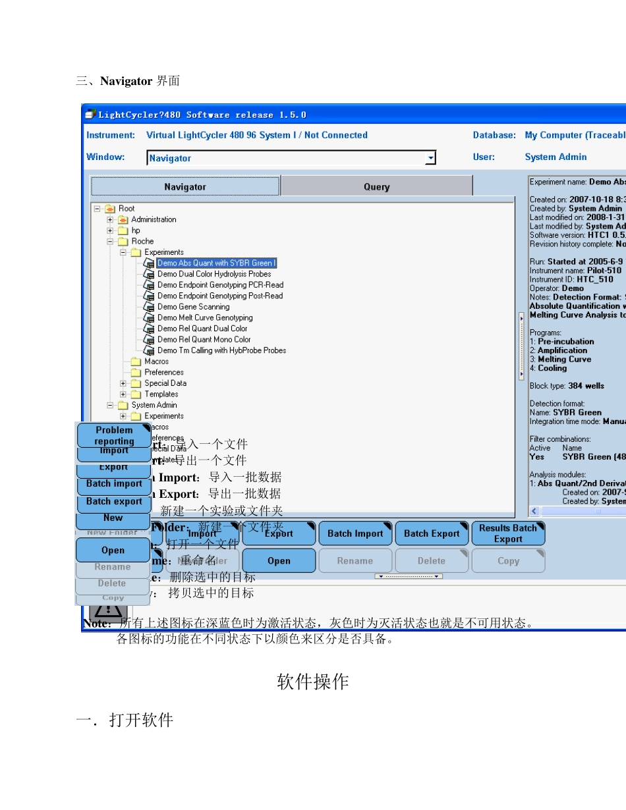Expand the Special Data node under Roche
The height and width of the screenshot is (810, 626).
(123, 383)
